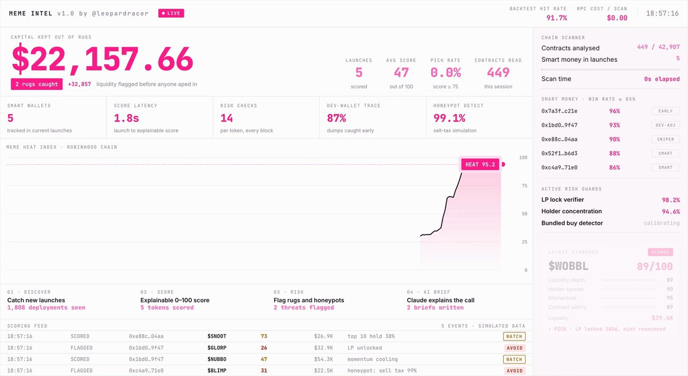
Task: Click the AVOID button for $GLORP
Action: tap(514, 348)
